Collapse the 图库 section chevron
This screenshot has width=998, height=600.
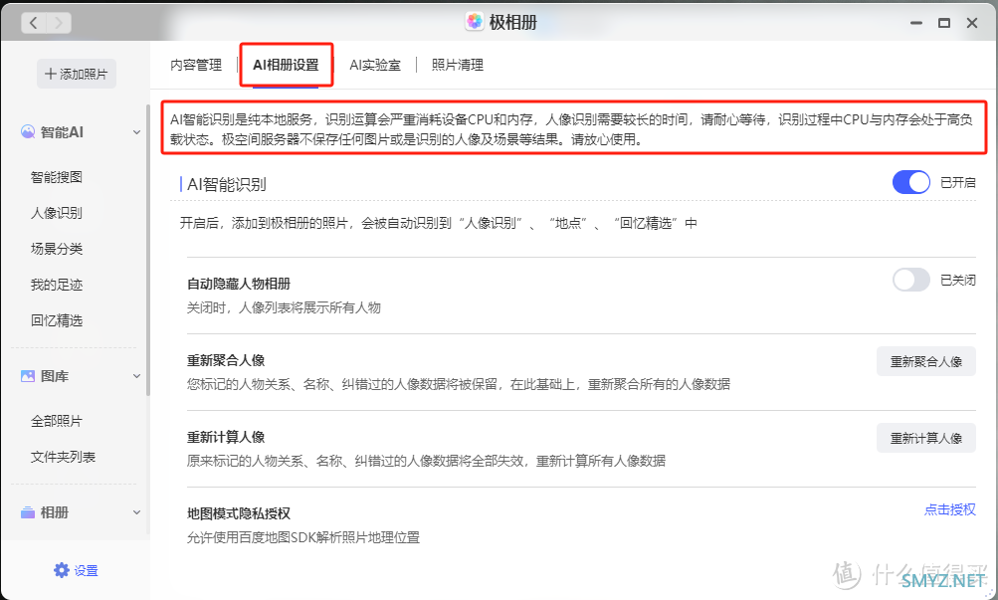coord(136,376)
